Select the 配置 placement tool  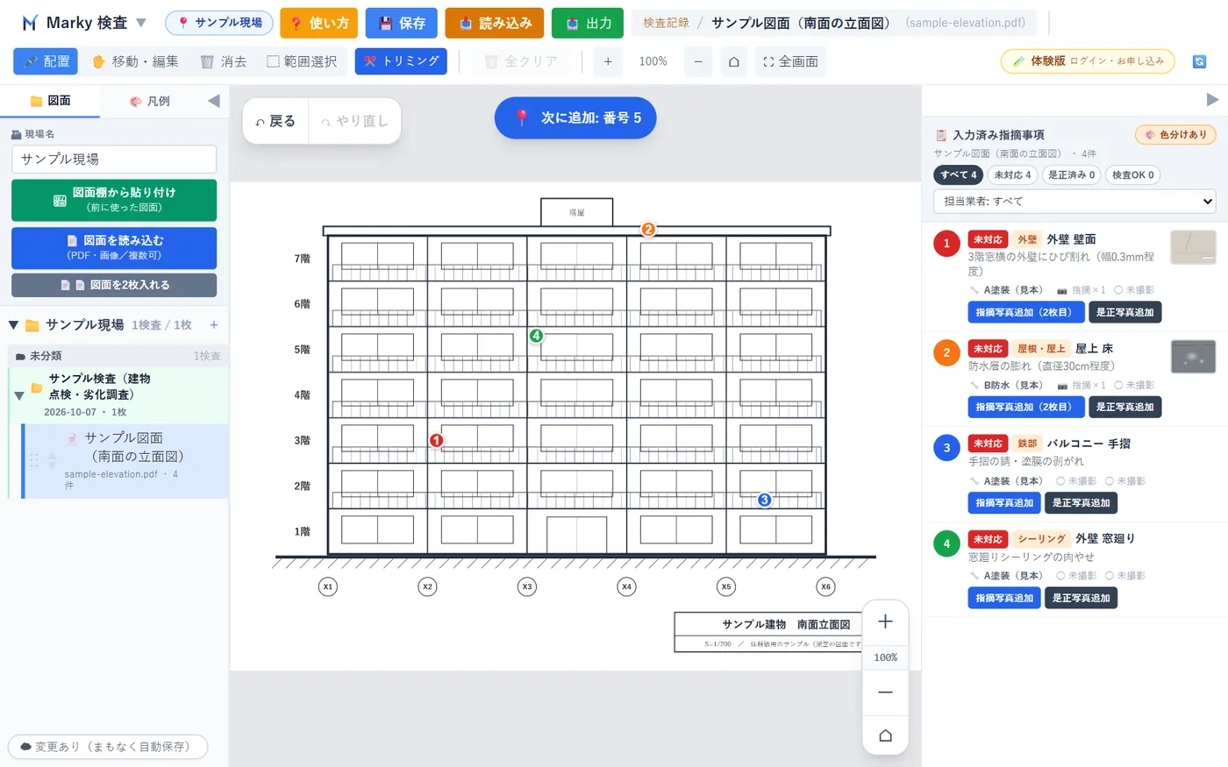tap(46, 61)
